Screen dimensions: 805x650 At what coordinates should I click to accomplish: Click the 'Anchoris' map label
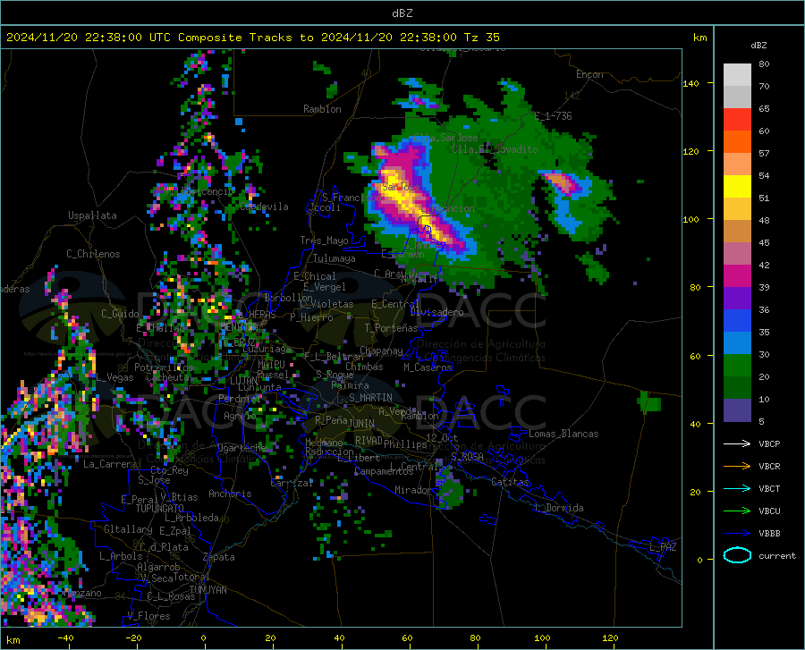coord(230,494)
